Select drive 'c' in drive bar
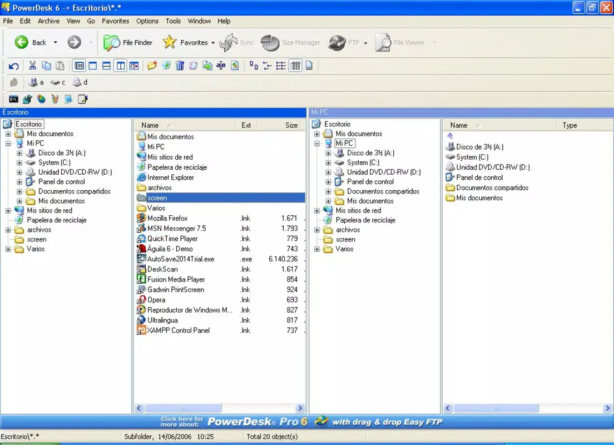 (58, 82)
